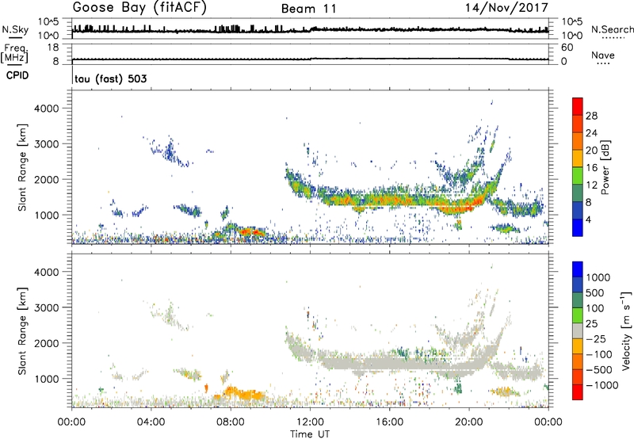Select the "20:00" time tick label
This screenshot has width=634, height=439.
pyautogui.click(x=469, y=422)
